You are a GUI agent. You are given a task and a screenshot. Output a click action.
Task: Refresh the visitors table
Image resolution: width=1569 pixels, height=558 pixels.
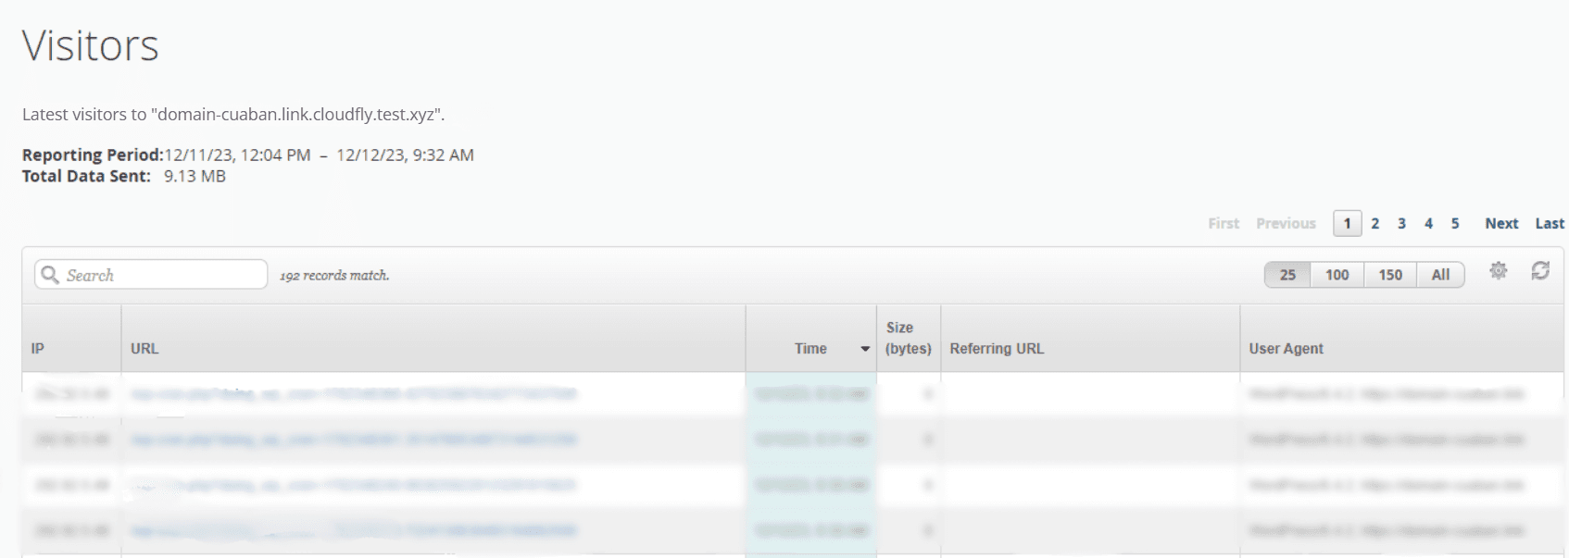click(x=1540, y=270)
